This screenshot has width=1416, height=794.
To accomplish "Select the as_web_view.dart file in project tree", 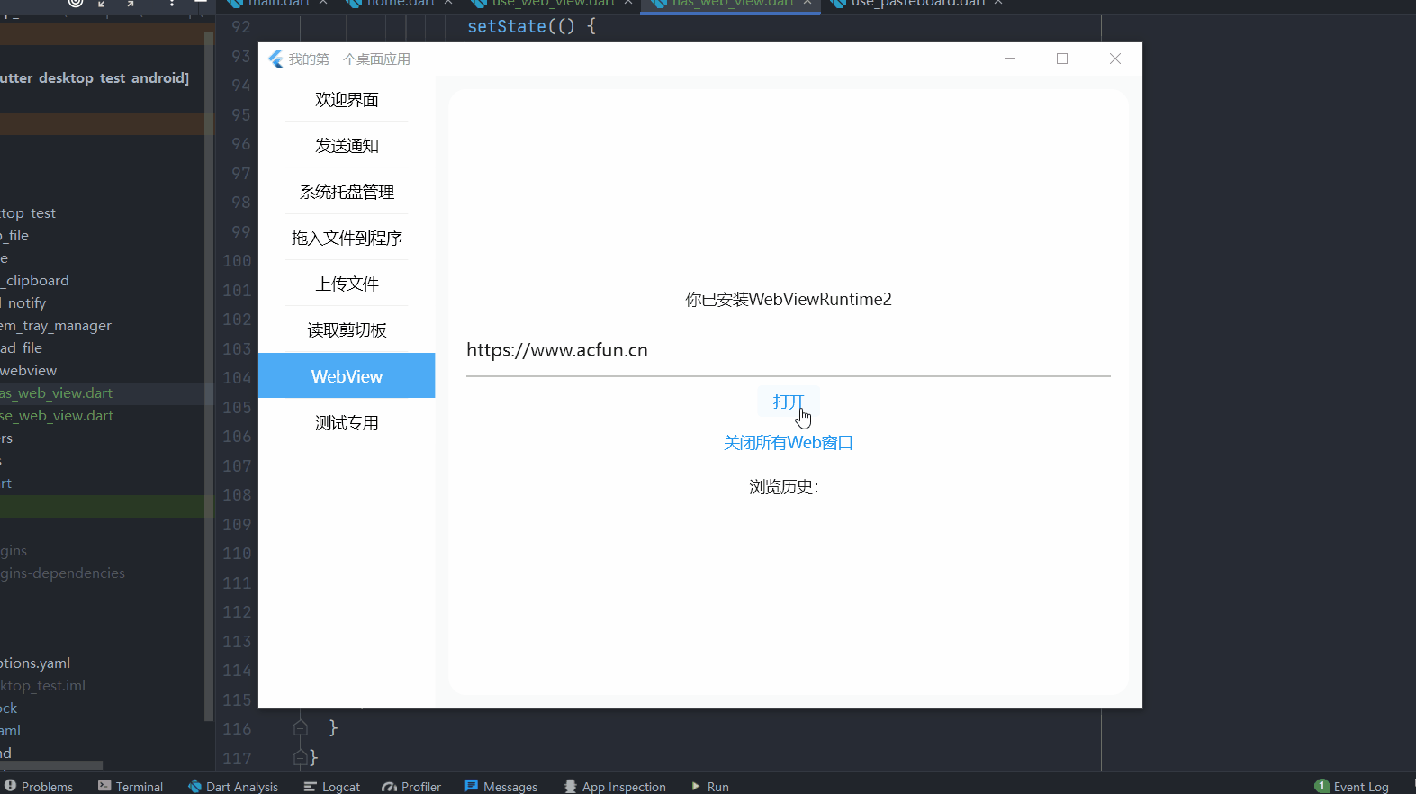I will point(57,393).
